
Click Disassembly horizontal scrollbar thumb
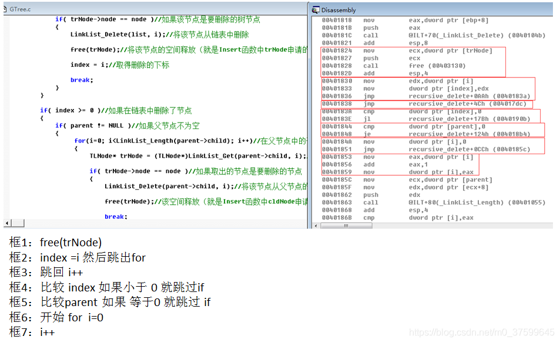(x=346, y=226)
